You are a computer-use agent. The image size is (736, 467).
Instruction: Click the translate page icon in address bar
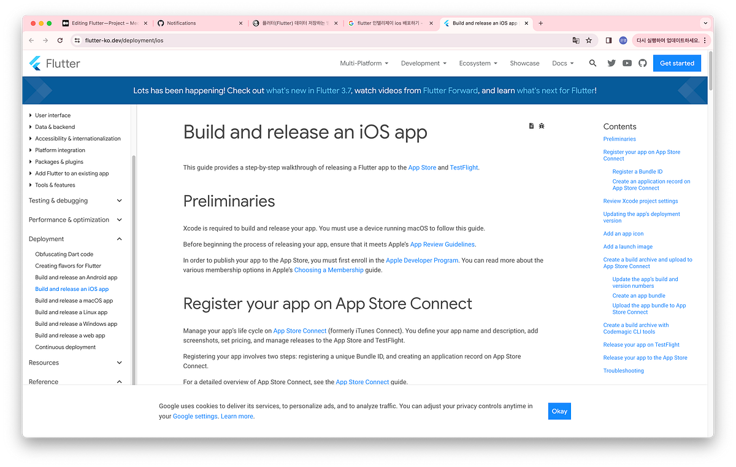pyautogui.click(x=575, y=41)
